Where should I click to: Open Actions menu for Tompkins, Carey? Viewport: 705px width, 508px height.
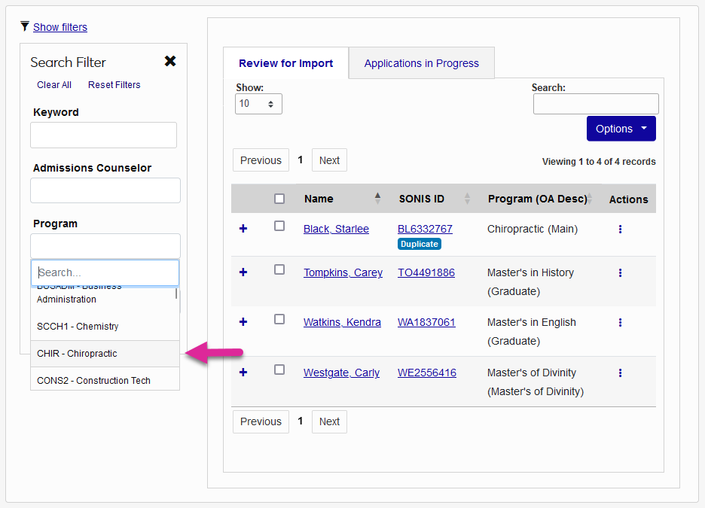click(x=620, y=272)
